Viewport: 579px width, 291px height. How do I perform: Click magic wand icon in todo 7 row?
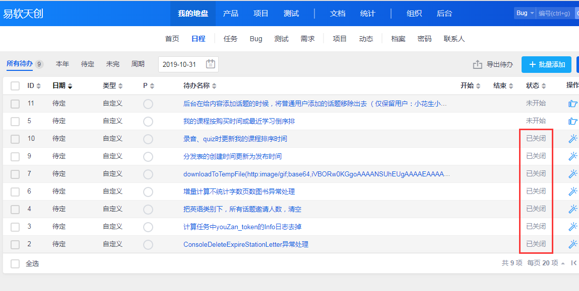click(572, 174)
